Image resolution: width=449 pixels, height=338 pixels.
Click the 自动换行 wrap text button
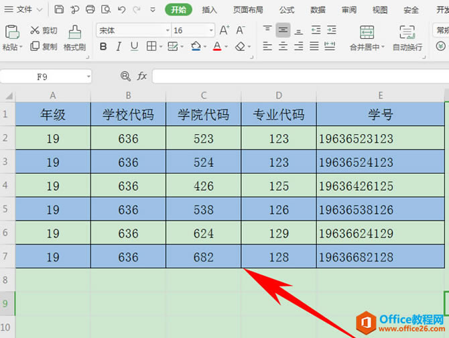tap(407, 38)
